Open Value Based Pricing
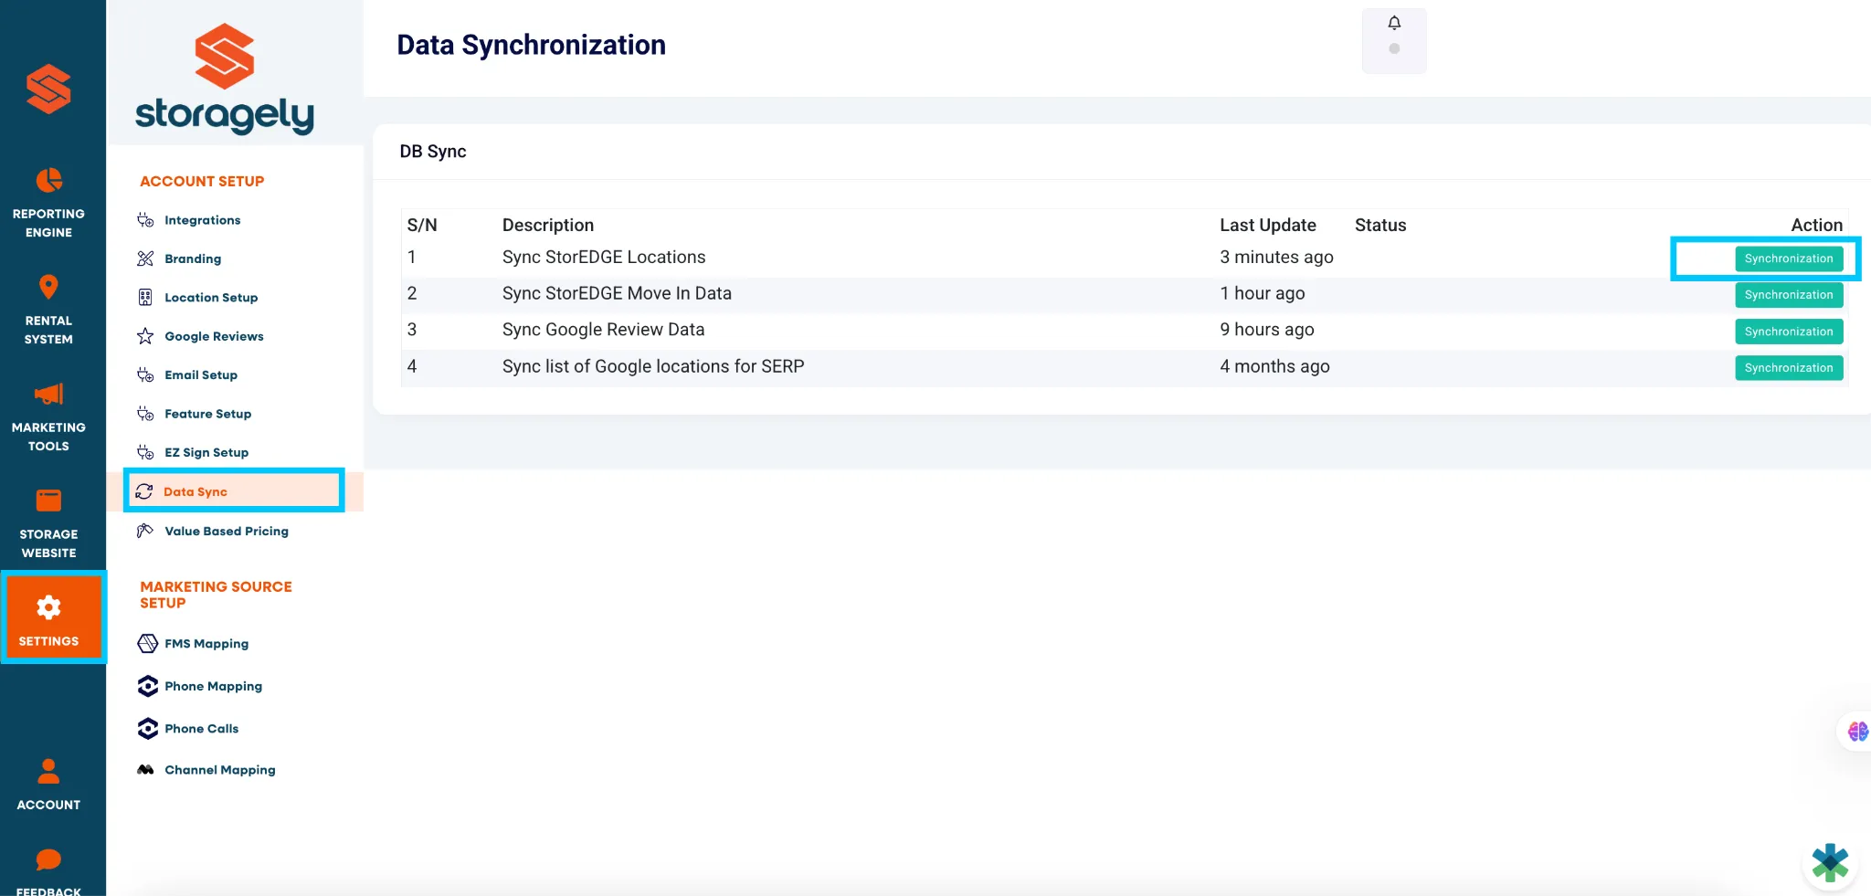 click(x=226, y=531)
